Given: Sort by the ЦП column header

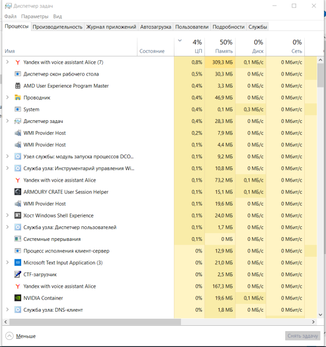Looking at the screenshot, I should pyautogui.click(x=190, y=47).
